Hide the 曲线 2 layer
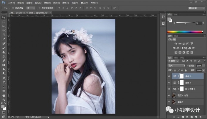The height and width of the screenshot is (119, 207). [x=169, y=76]
